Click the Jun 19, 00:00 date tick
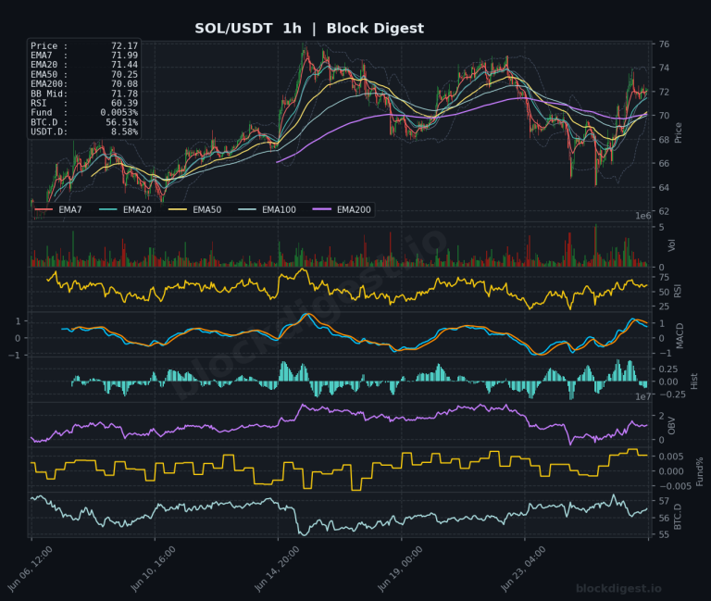This screenshot has width=711, height=601. click(x=400, y=570)
